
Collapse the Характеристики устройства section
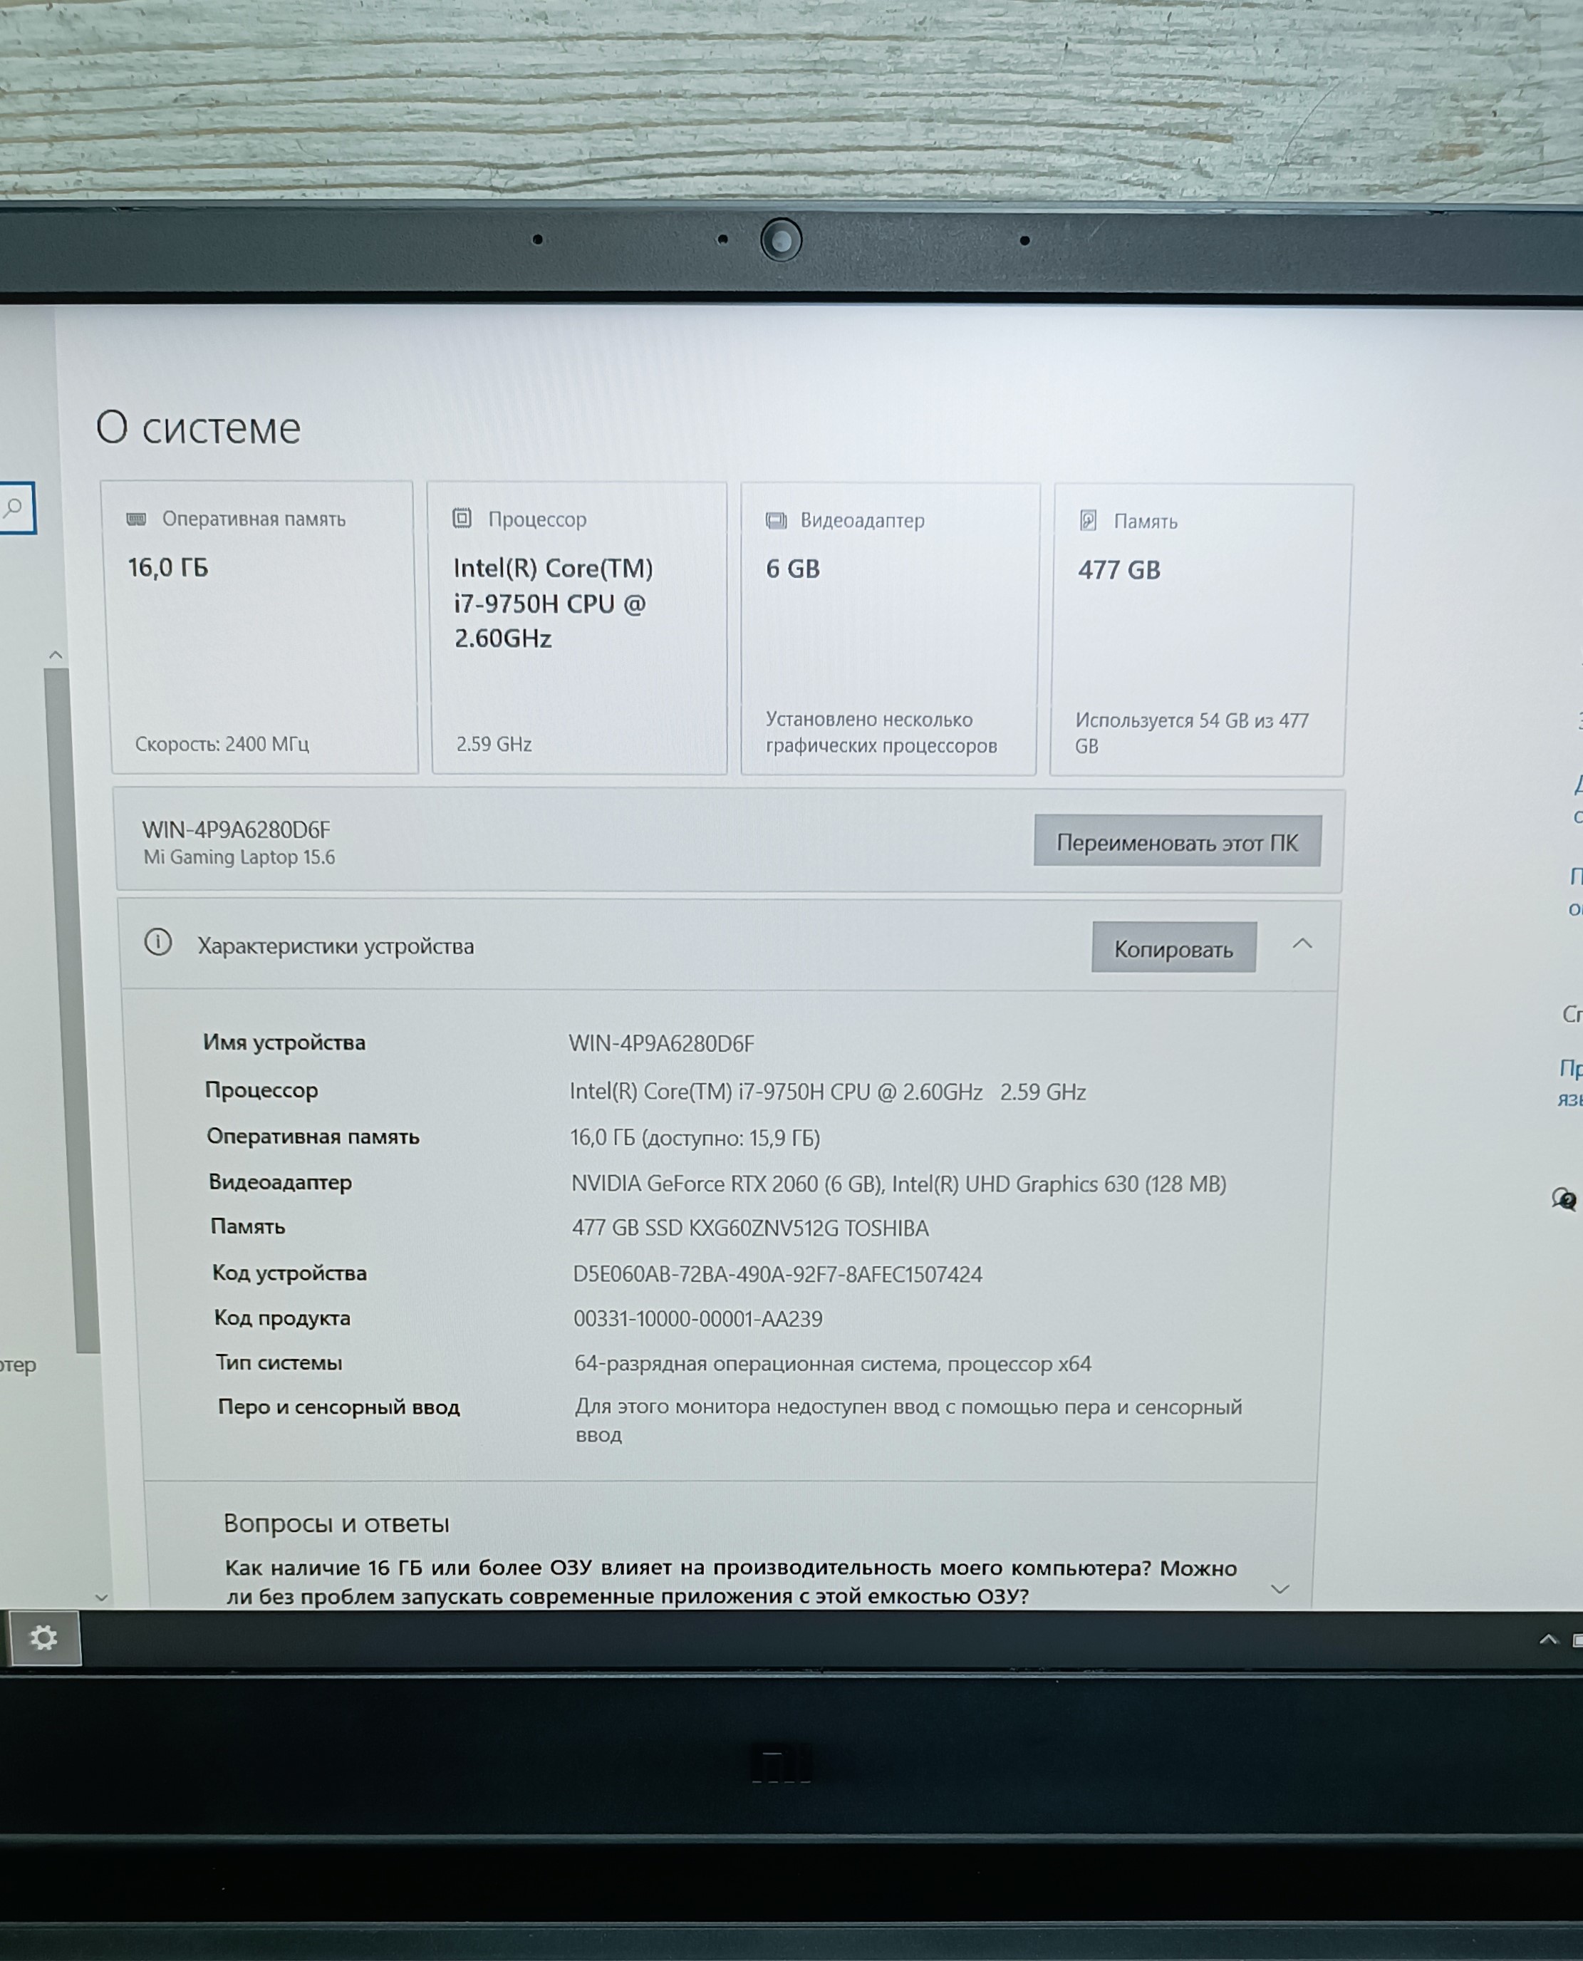click(1302, 944)
